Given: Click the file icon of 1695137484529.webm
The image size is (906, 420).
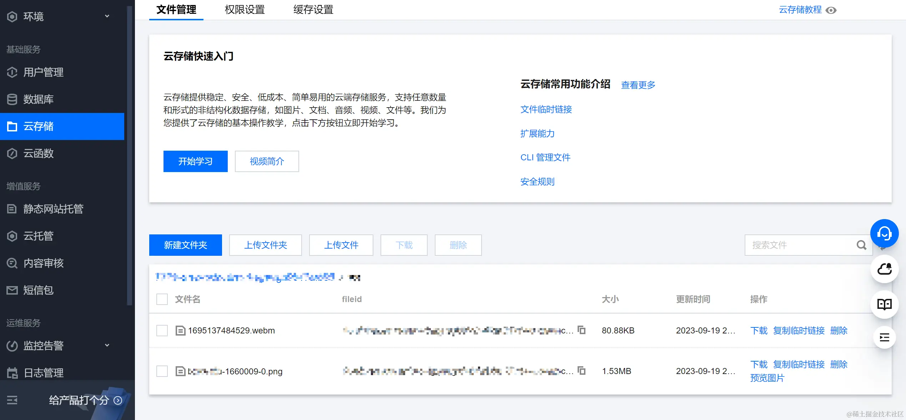Looking at the screenshot, I should pos(180,331).
